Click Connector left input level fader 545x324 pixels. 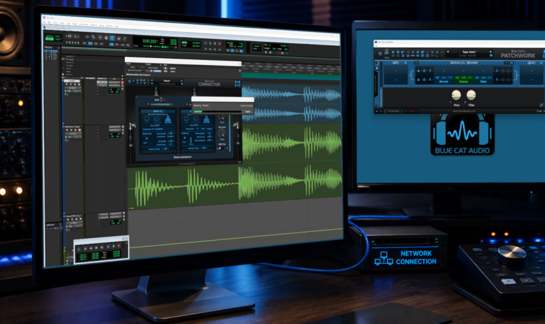(x=130, y=137)
